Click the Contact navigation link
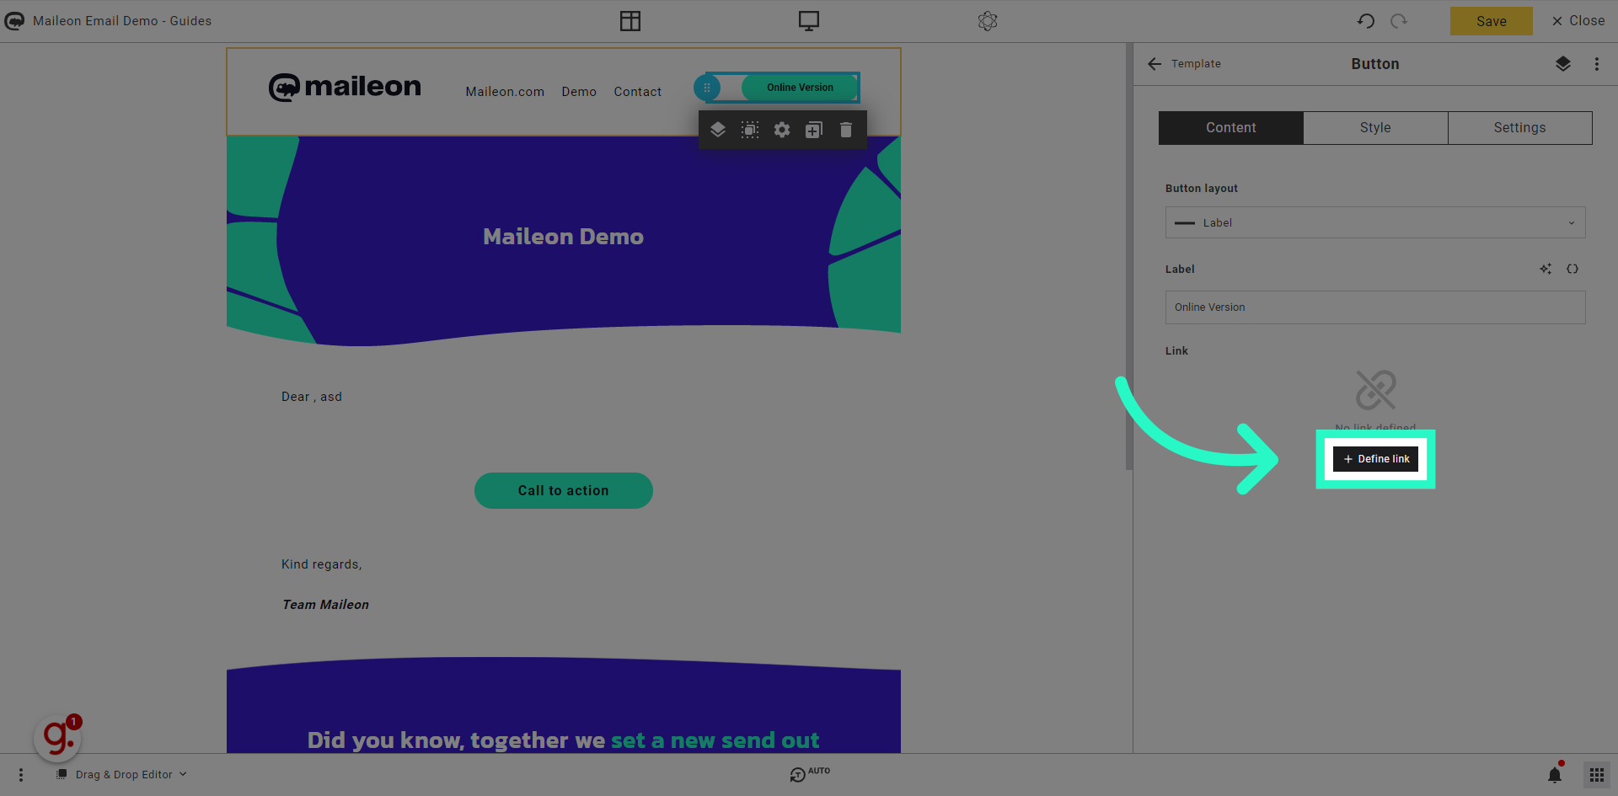Viewport: 1618px width, 796px height. click(x=638, y=92)
